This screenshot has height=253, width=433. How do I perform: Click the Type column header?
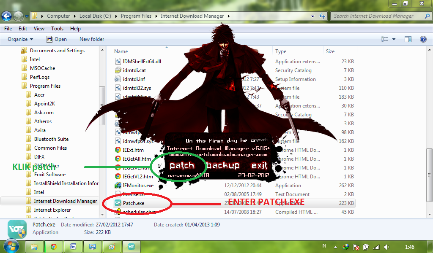[x=281, y=51]
